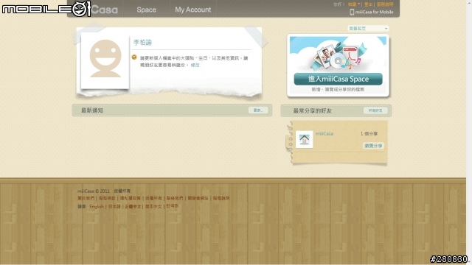The width and height of the screenshot is (472, 265).
Task: Click the media files illustration on Space banner
Action: [338, 56]
